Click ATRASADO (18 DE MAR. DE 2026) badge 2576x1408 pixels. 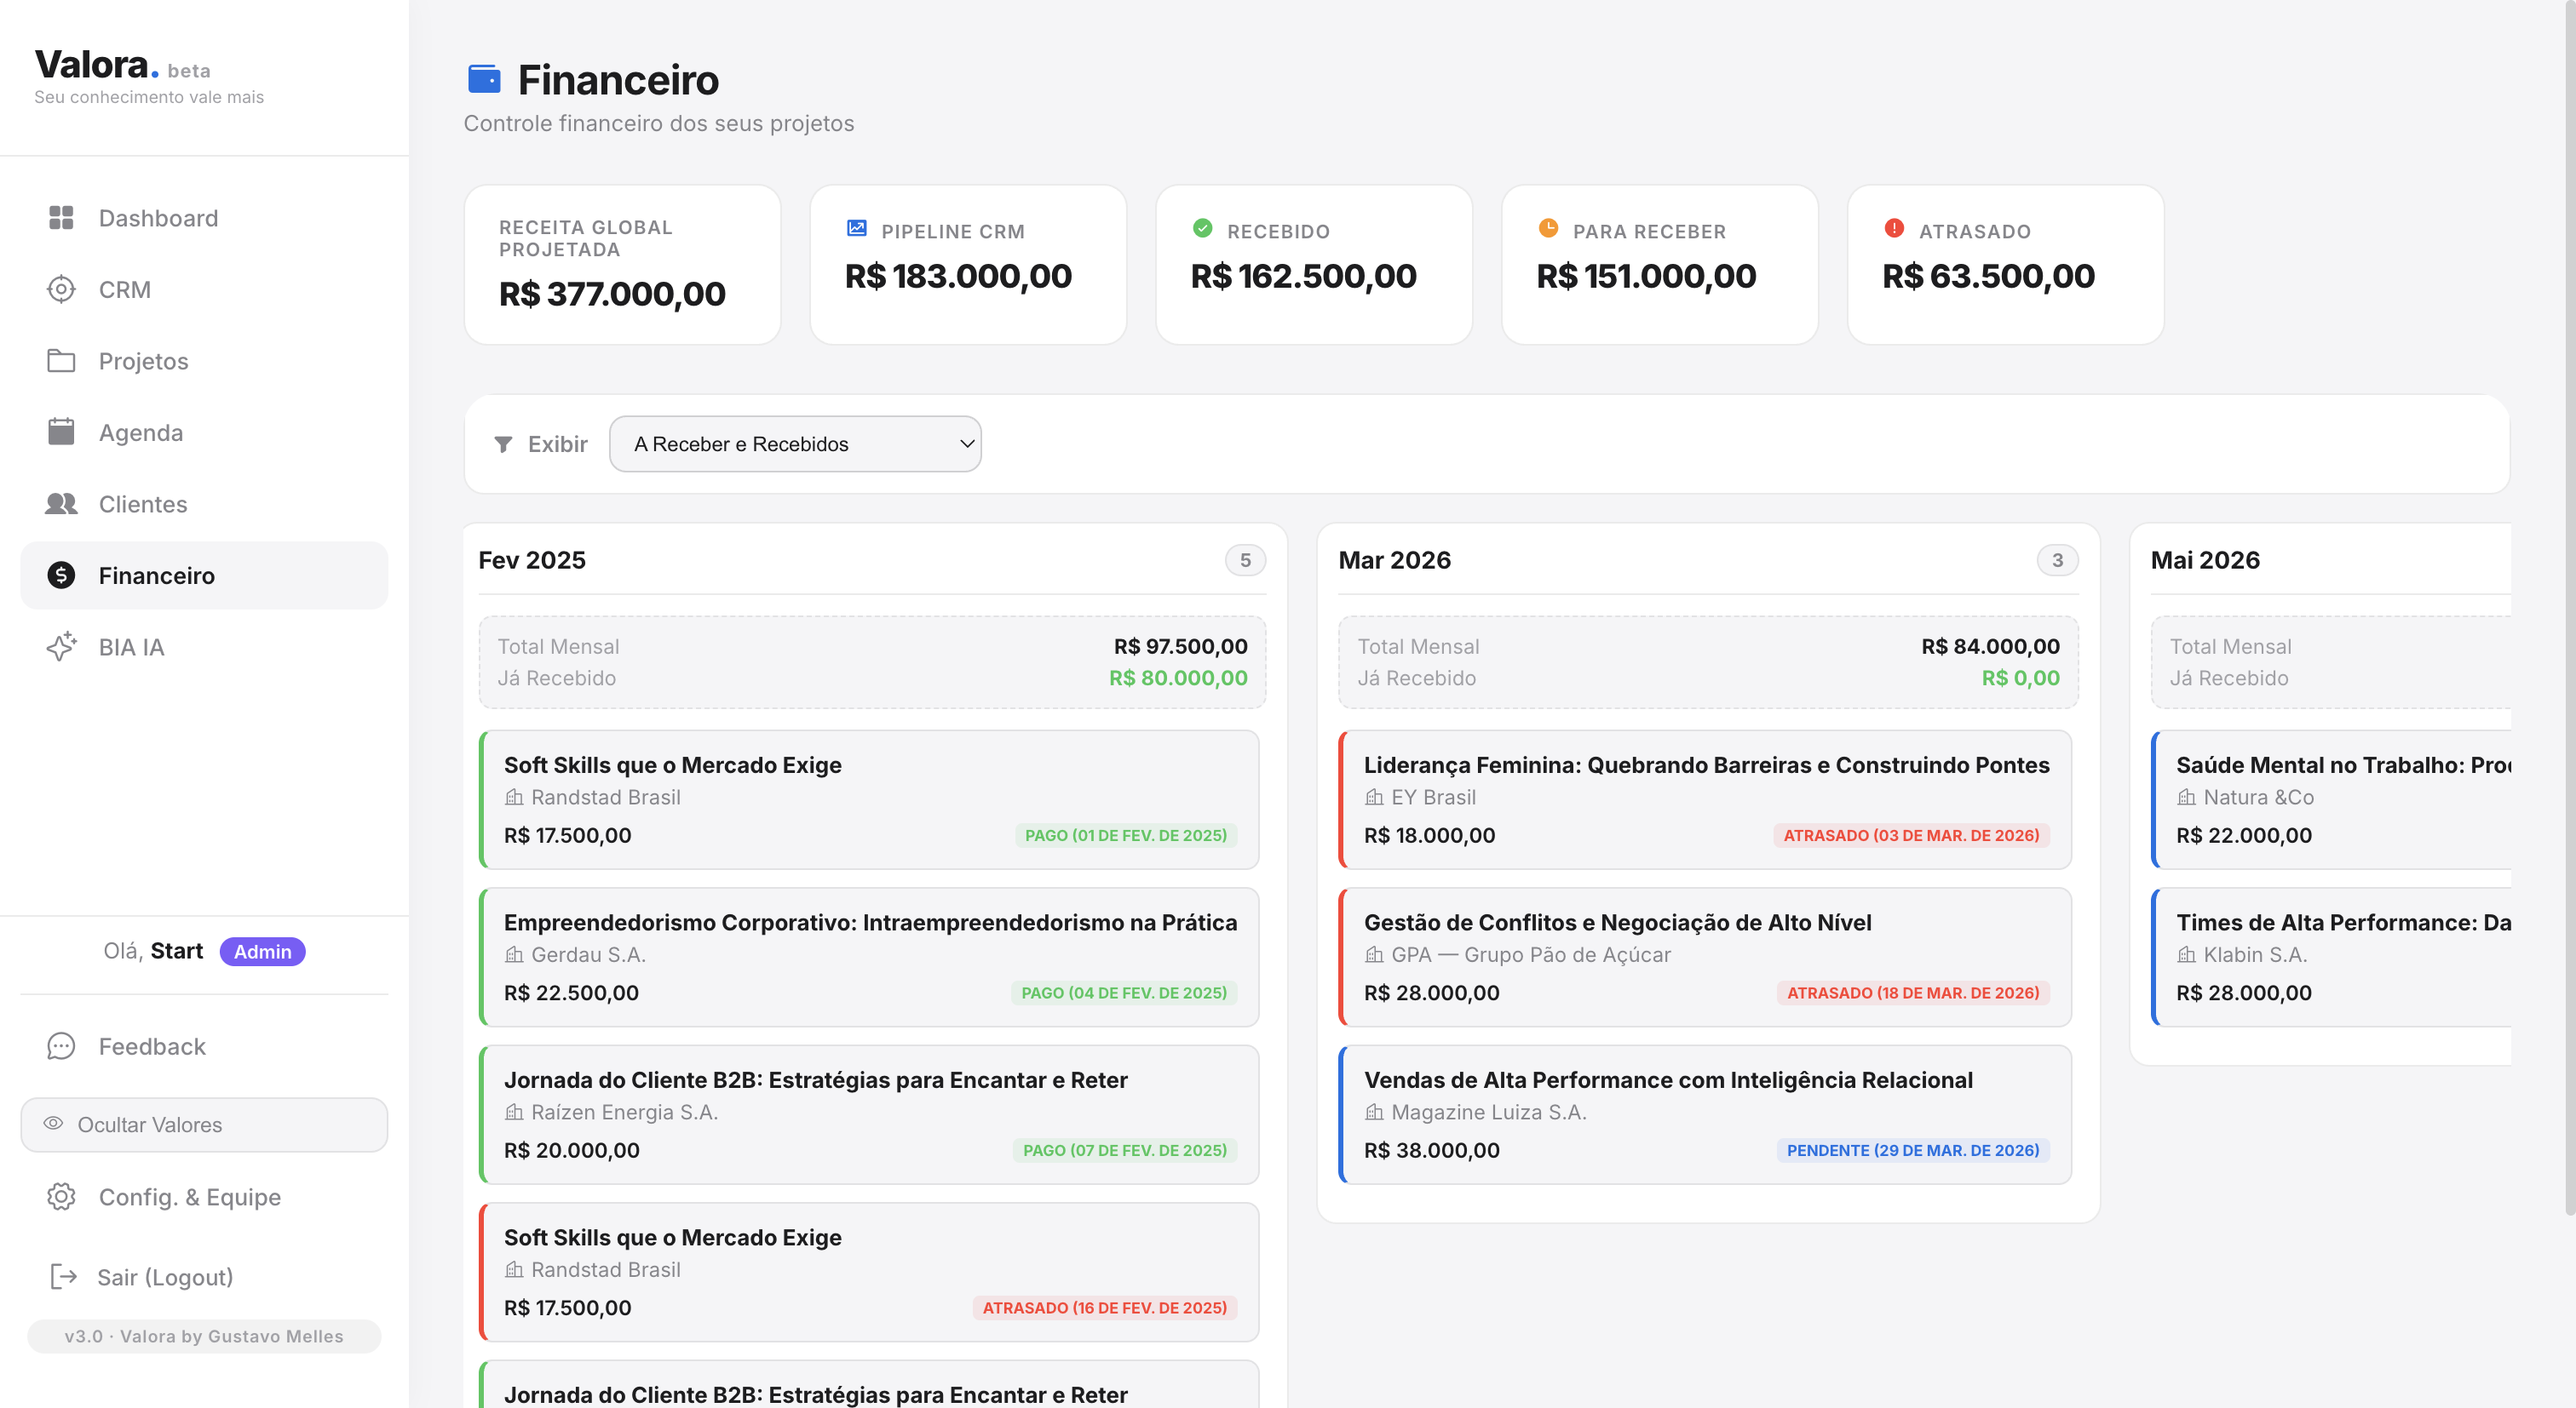(1913, 993)
